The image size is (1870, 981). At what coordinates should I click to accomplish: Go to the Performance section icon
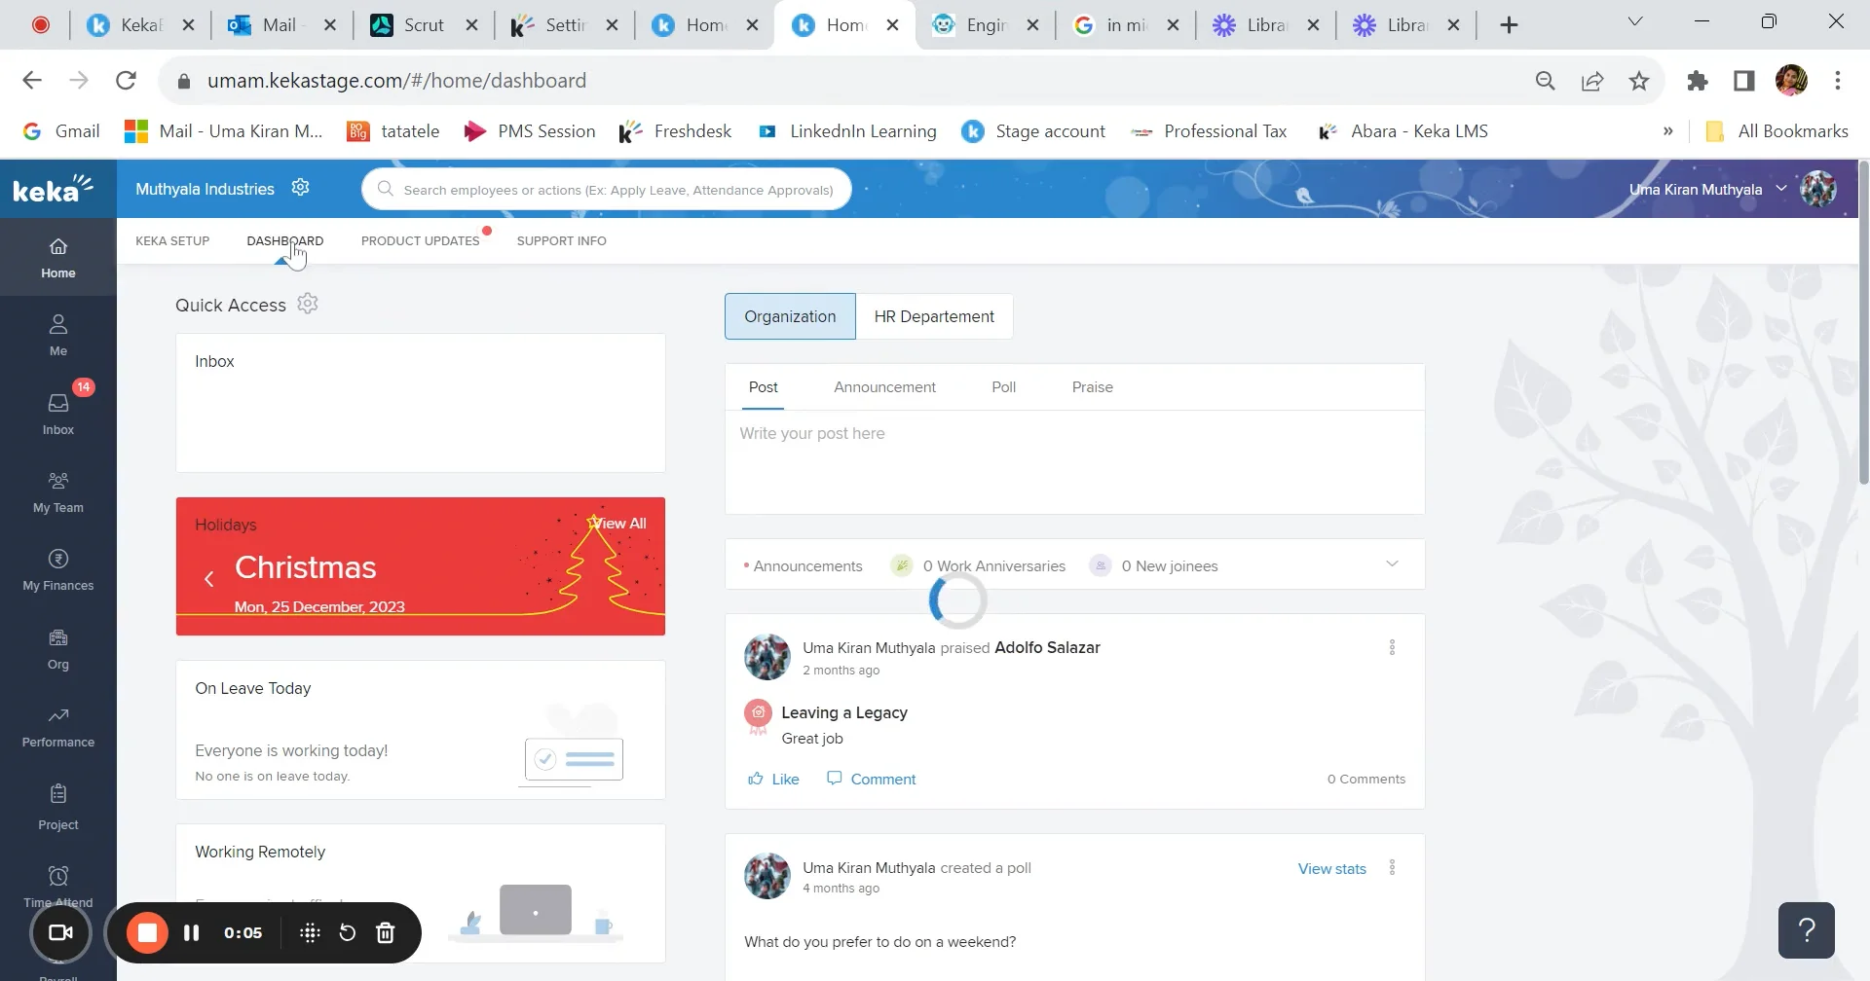pyautogui.click(x=58, y=723)
